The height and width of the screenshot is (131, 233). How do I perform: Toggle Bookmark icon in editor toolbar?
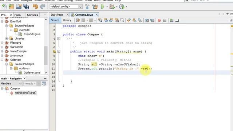pos(140,20)
